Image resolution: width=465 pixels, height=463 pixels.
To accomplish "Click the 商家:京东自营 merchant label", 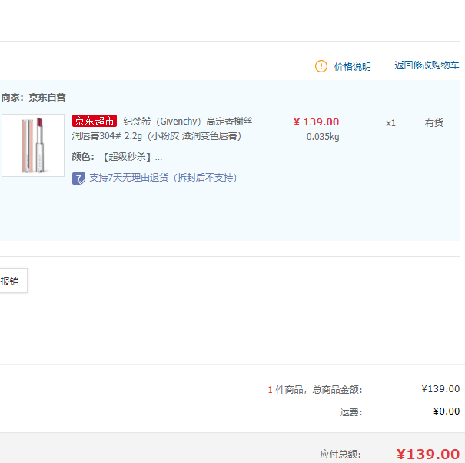I will pos(33,98).
